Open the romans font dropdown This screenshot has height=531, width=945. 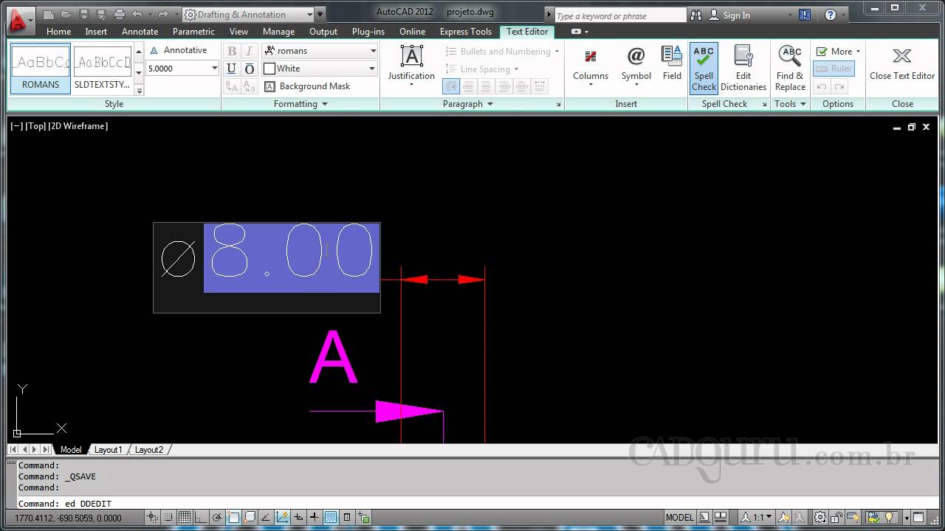click(x=373, y=50)
